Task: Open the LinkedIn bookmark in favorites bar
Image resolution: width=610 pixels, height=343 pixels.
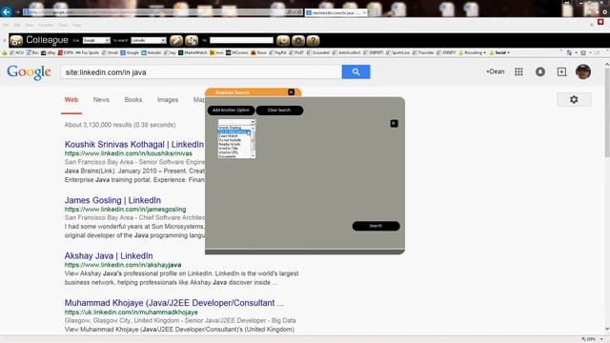Action: (x=151, y=52)
